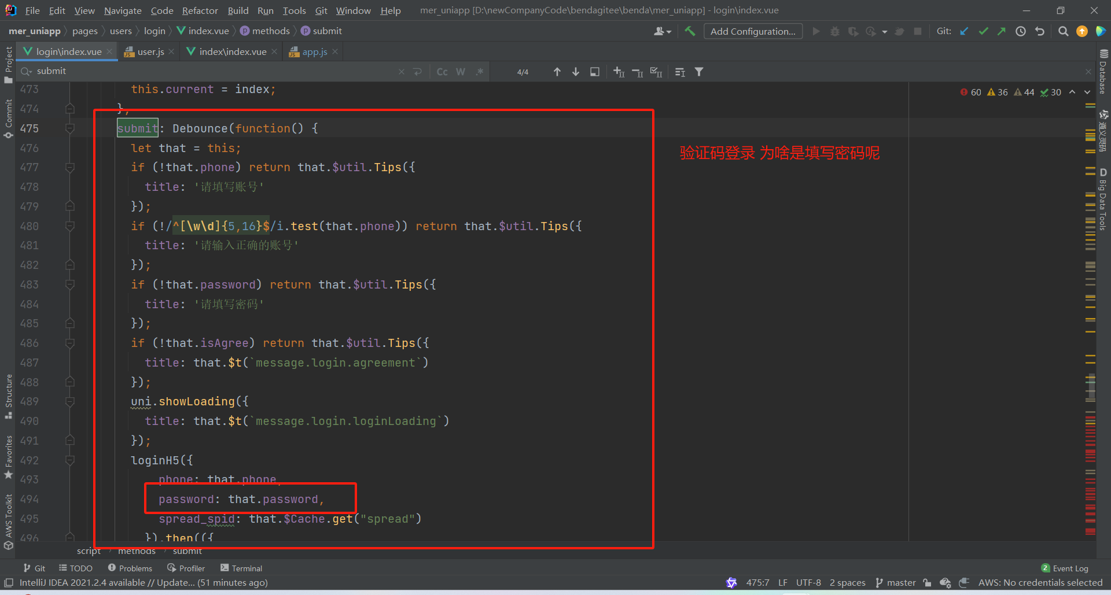Click the search filter funnel icon
The image size is (1111, 595).
699,72
